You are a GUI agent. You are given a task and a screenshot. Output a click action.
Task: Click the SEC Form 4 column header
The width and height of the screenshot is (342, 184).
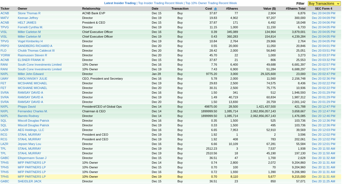coord(324,9)
